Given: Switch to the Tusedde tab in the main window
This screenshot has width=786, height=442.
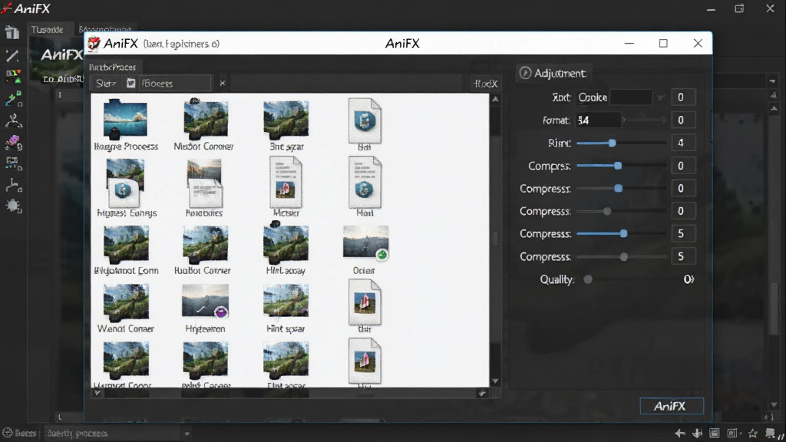Looking at the screenshot, I should [47, 30].
